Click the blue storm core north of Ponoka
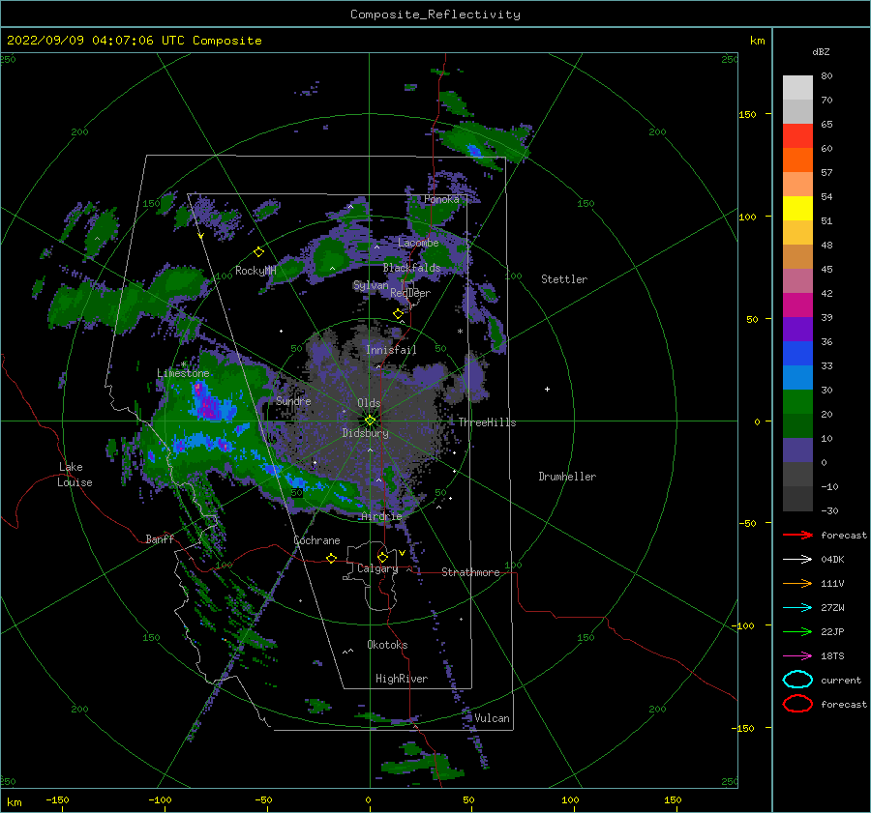871x813 pixels. tap(474, 150)
